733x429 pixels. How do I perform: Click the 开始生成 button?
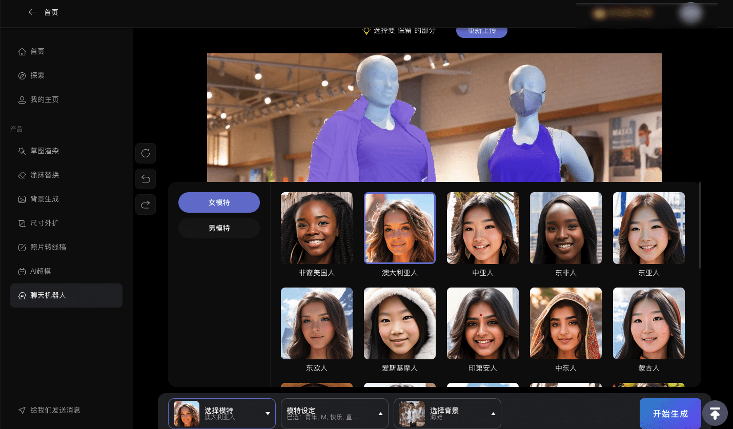point(670,414)
